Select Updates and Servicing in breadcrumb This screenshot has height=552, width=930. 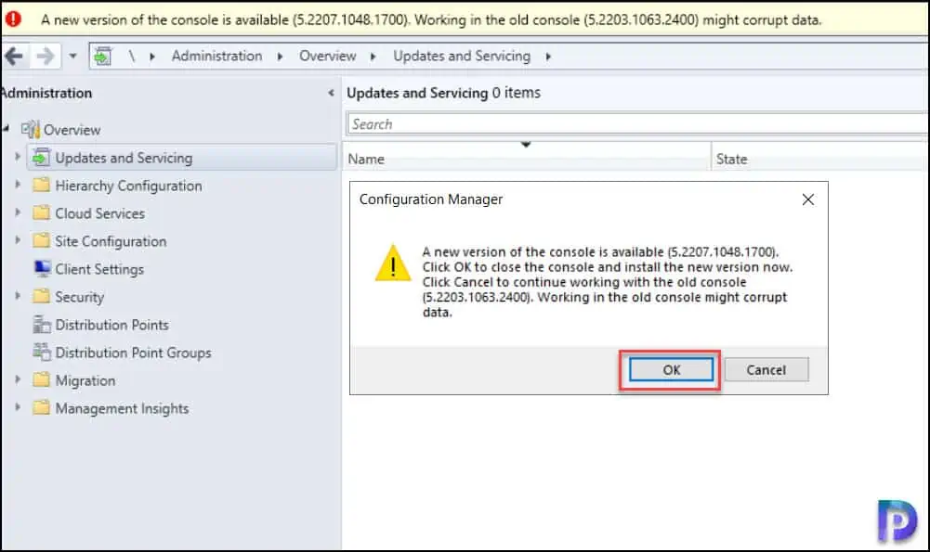(462, 56)
